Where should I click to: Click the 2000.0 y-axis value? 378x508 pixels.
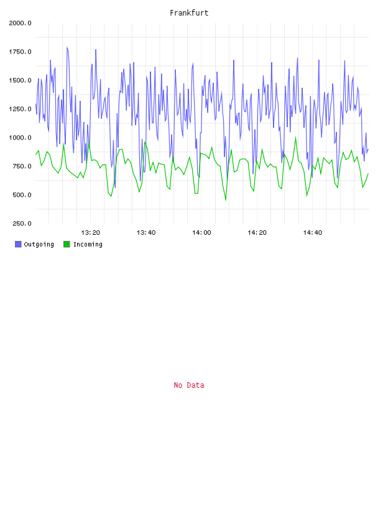(20, 23)
